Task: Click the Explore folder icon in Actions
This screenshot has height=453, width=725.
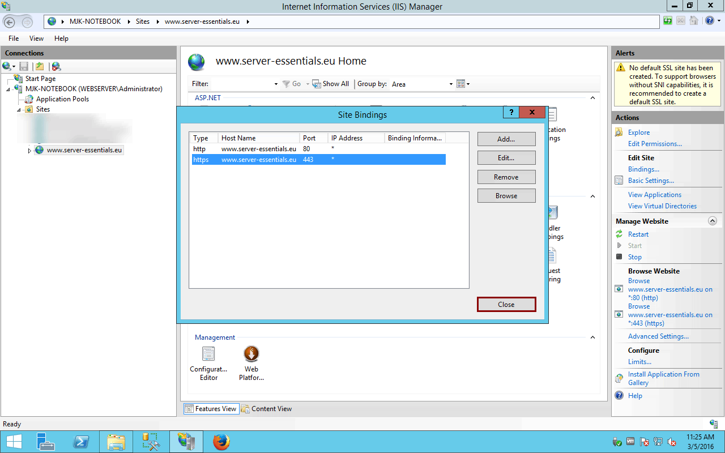Action: [619, 133]
